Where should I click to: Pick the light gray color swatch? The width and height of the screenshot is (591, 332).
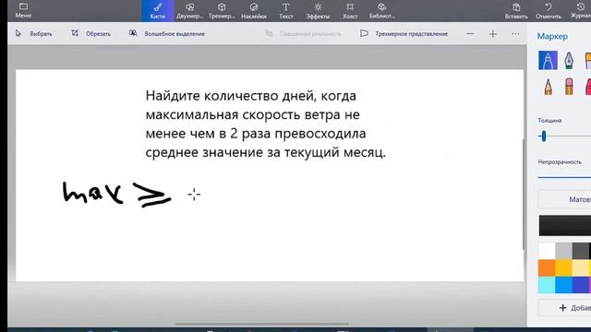click(564, 251)
